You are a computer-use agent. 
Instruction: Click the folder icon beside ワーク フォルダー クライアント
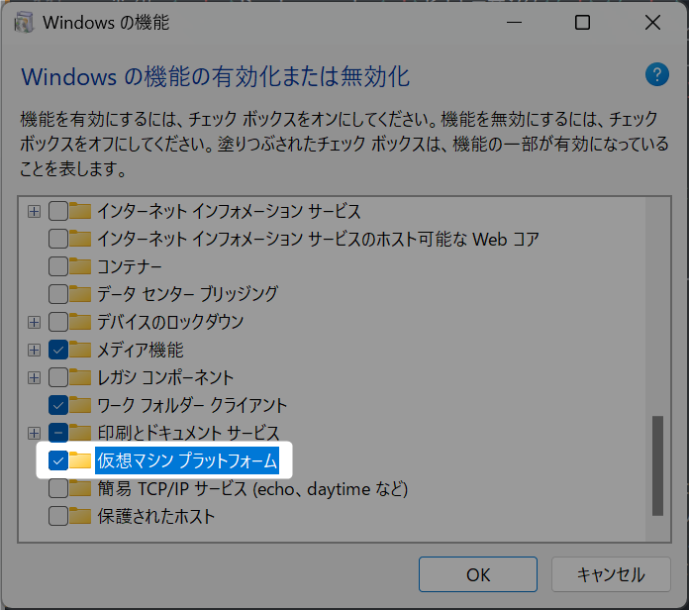pos(80,405)
